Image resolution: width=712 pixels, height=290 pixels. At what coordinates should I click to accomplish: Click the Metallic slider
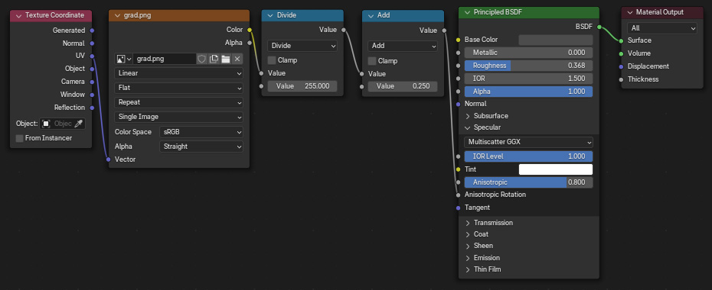point(528,53)
